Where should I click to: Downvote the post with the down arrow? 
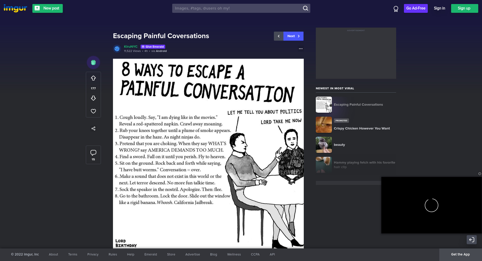coord(93,98)
